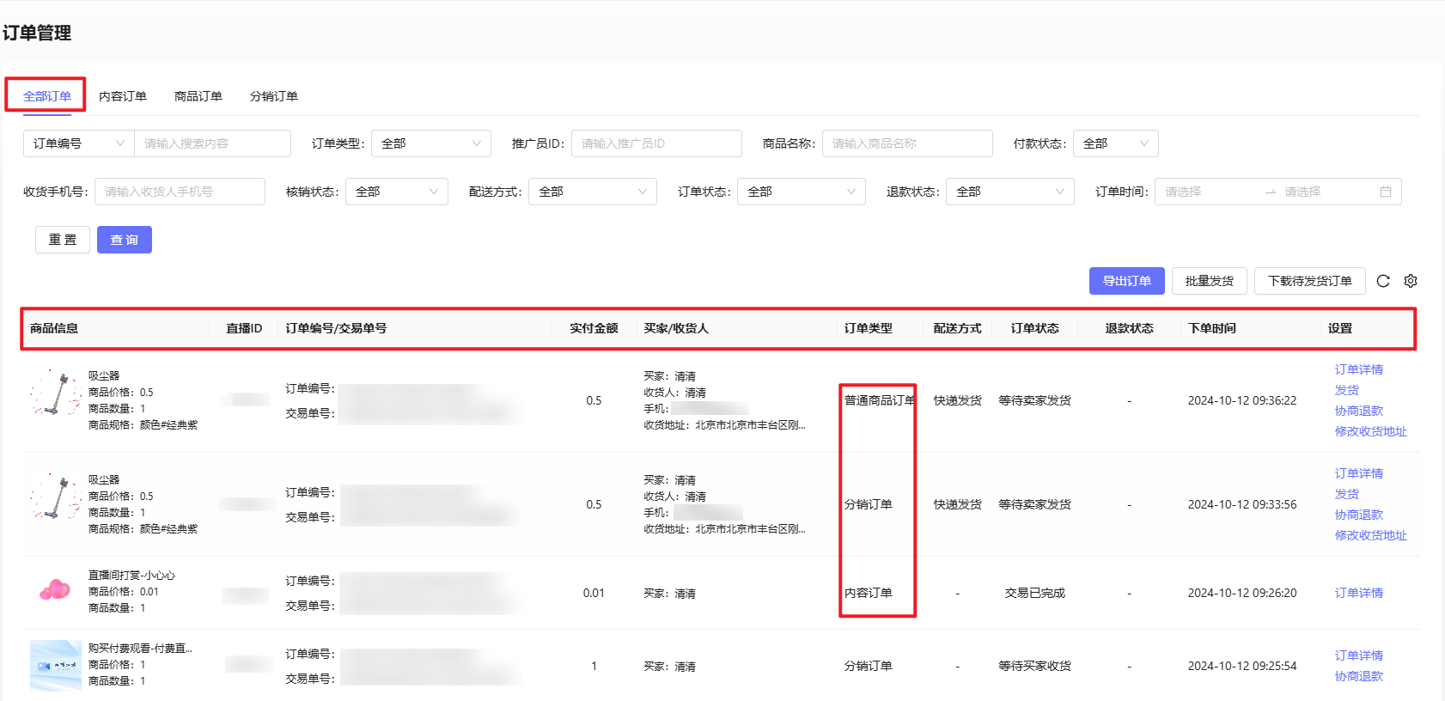Select the 商品订单 tab
Image resolution: width=1445 pixels, height=701 pixels.
(198, 96)
